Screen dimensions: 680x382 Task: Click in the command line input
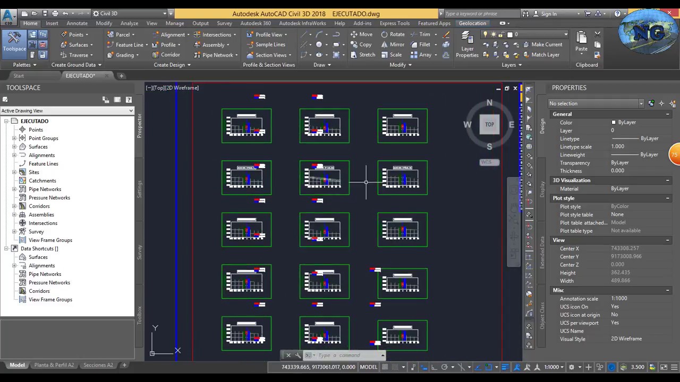[x=348, y=355]
